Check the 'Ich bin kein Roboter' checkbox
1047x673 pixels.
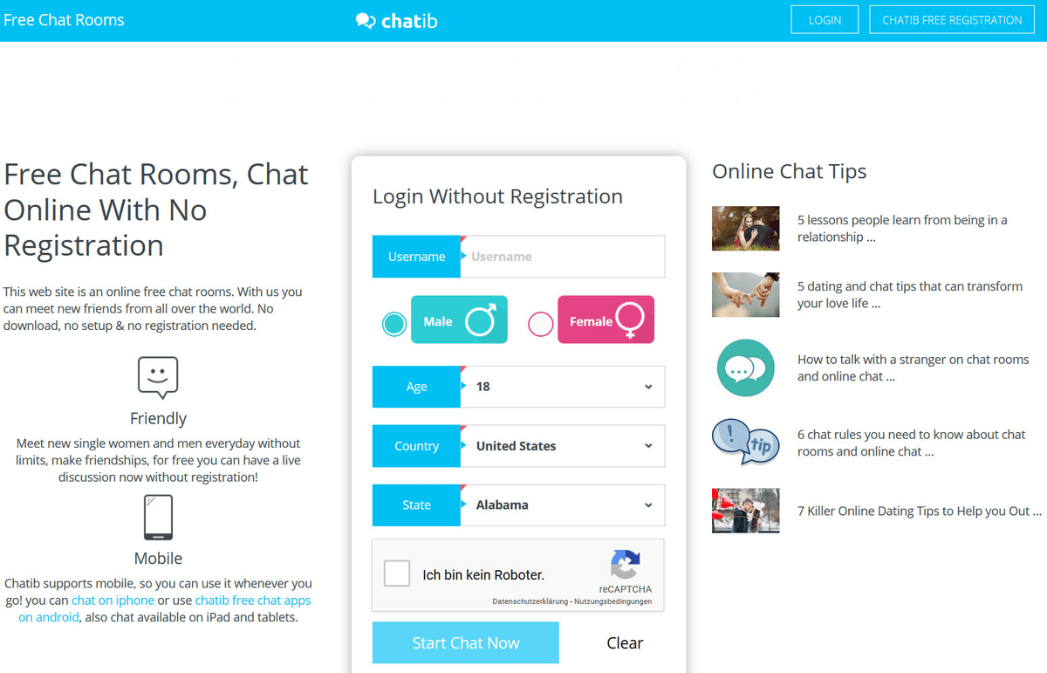coord(397,573)
